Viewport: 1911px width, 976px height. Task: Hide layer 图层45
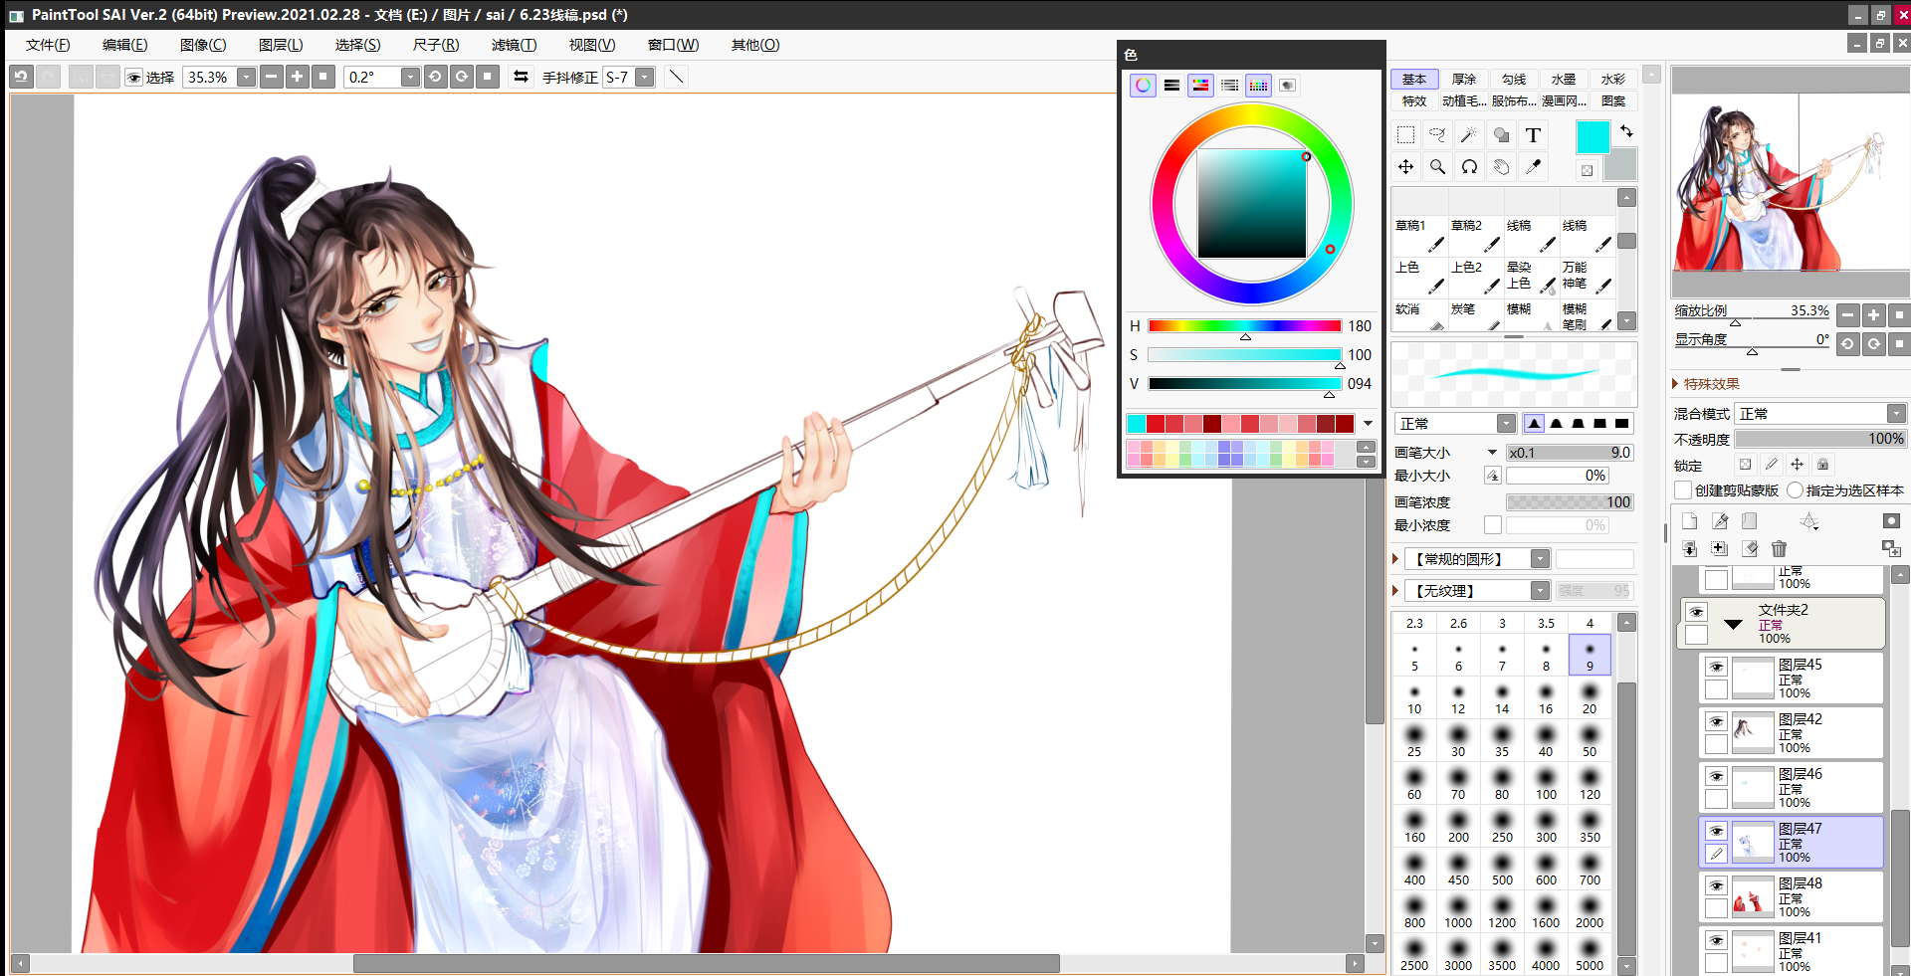(1716, 667)
